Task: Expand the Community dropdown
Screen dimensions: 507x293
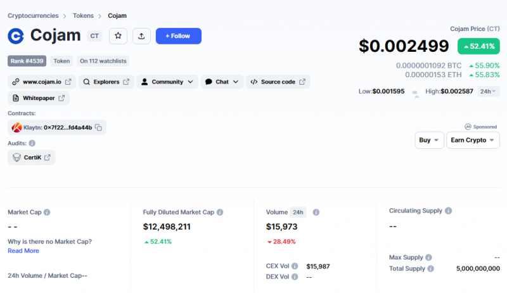Action: click(167, 82)
